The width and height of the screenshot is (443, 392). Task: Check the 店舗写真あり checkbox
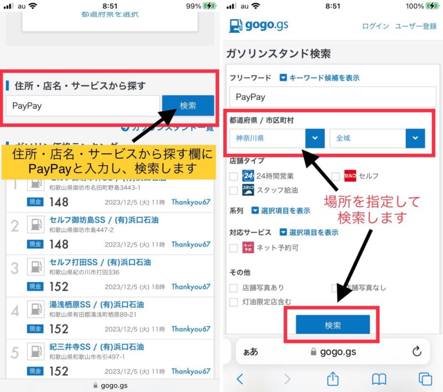[x=233, y=288]
